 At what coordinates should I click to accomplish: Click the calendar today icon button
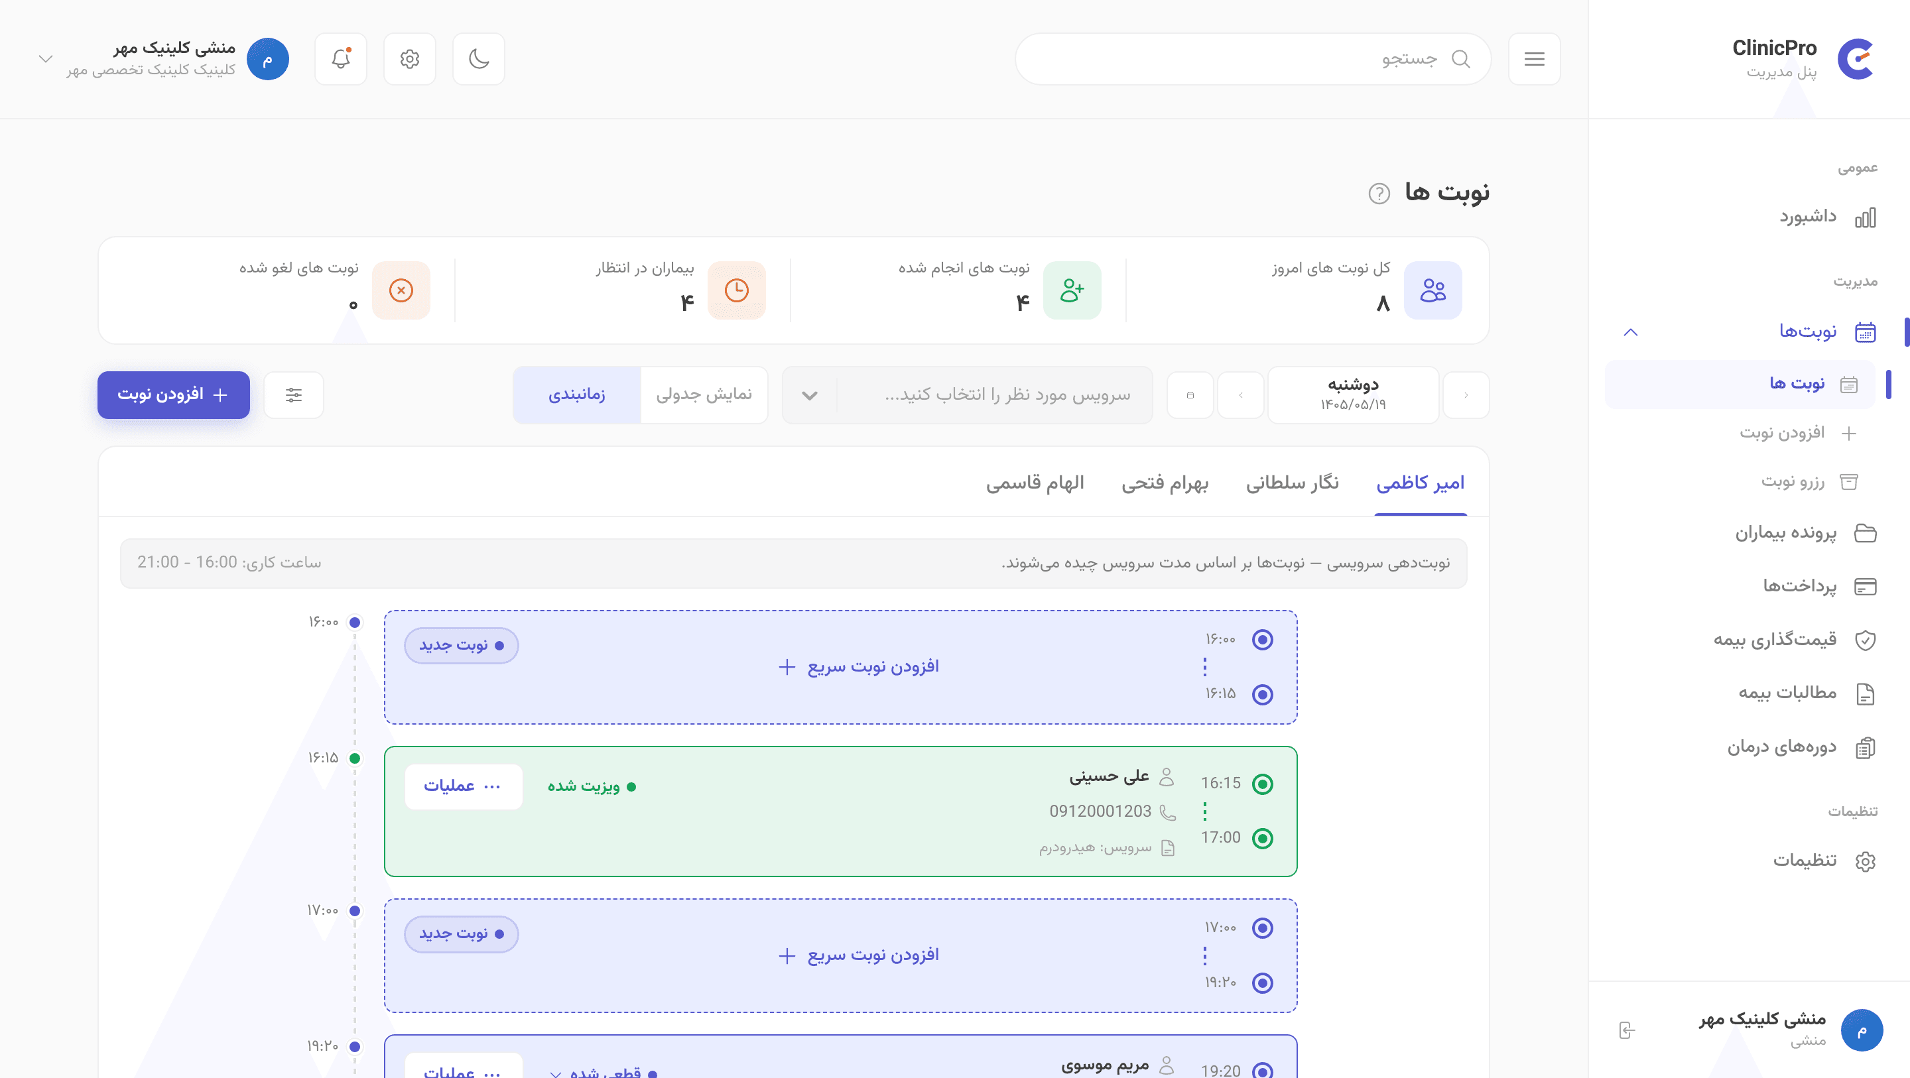click(x=1190, y=395)
